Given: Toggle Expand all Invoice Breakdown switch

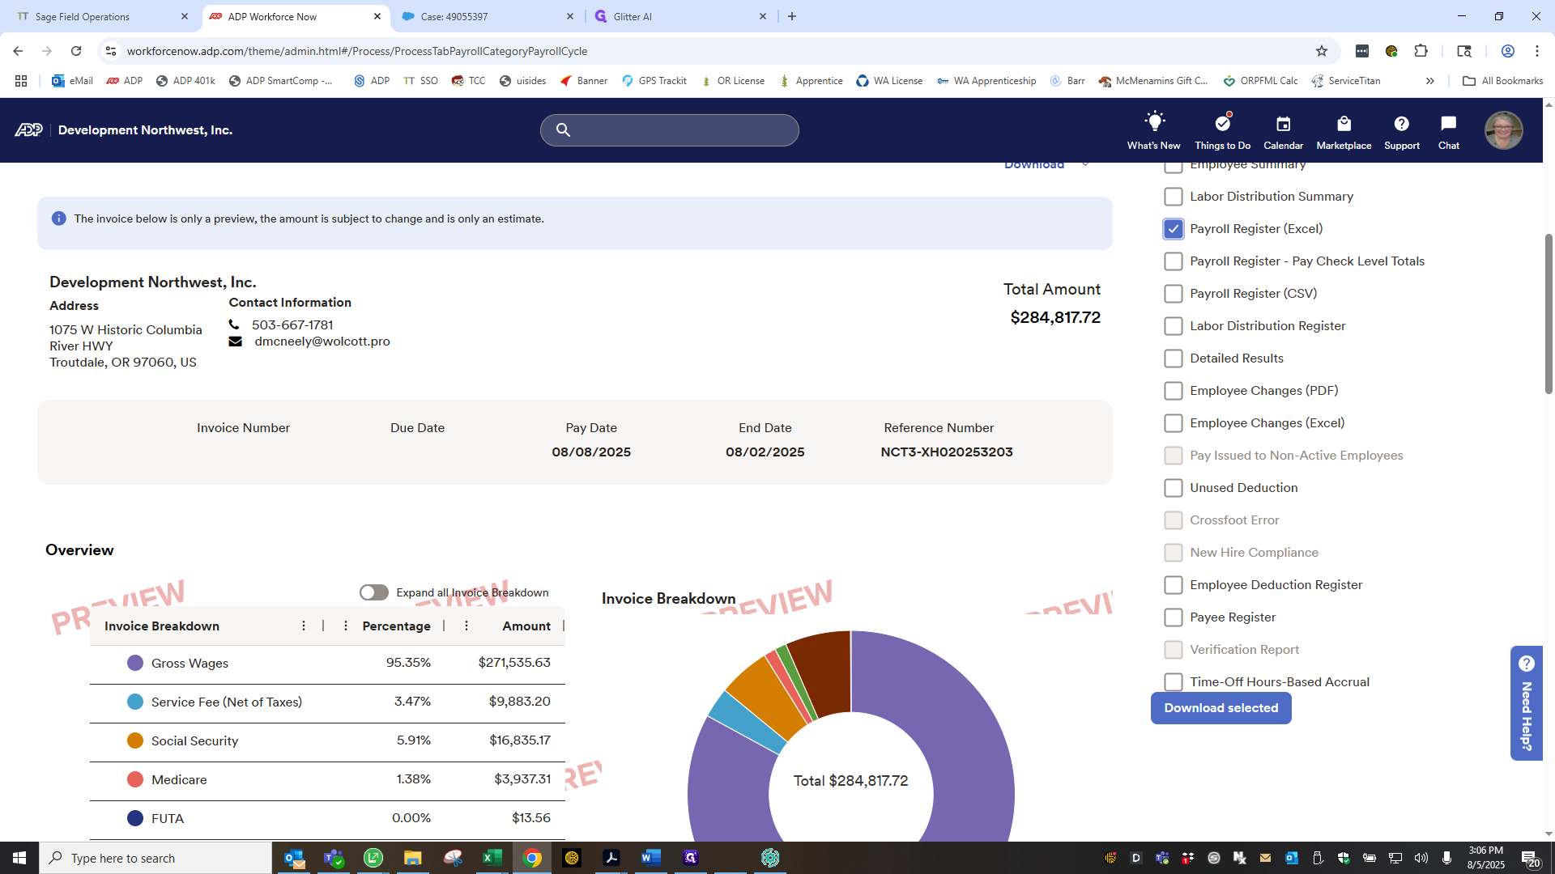Looking at the screenshot, I should [374, 592].
